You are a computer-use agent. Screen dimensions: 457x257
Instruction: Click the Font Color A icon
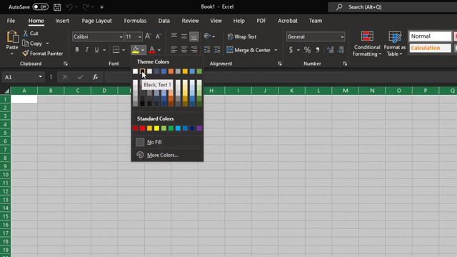point(152,50)
